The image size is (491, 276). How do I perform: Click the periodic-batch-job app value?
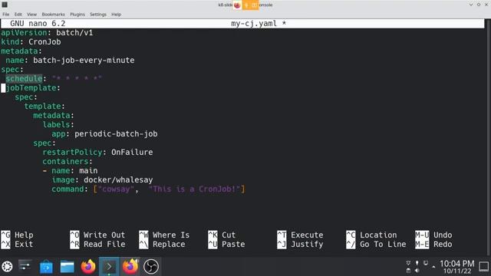(x=116, y=134)
